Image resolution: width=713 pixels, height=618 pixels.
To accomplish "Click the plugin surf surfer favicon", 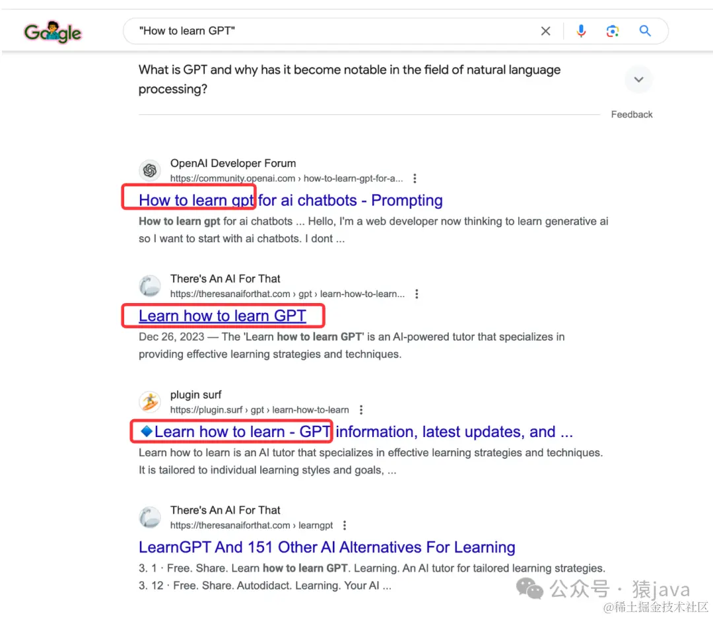I will coord(150,402).
